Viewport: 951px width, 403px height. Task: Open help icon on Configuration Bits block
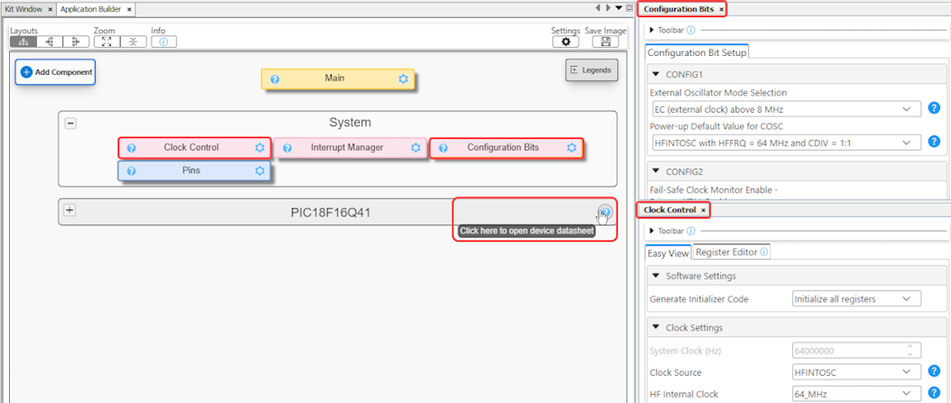click(x=443, y=148)
